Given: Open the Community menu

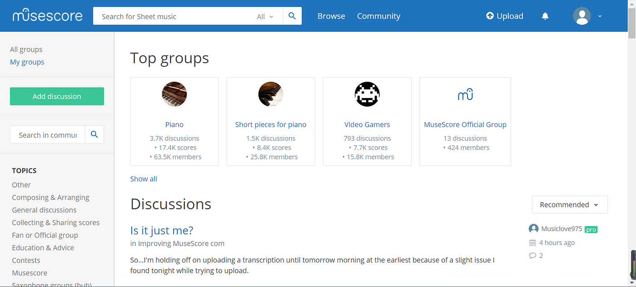Looking at the screenshot, I should point(378,16).
